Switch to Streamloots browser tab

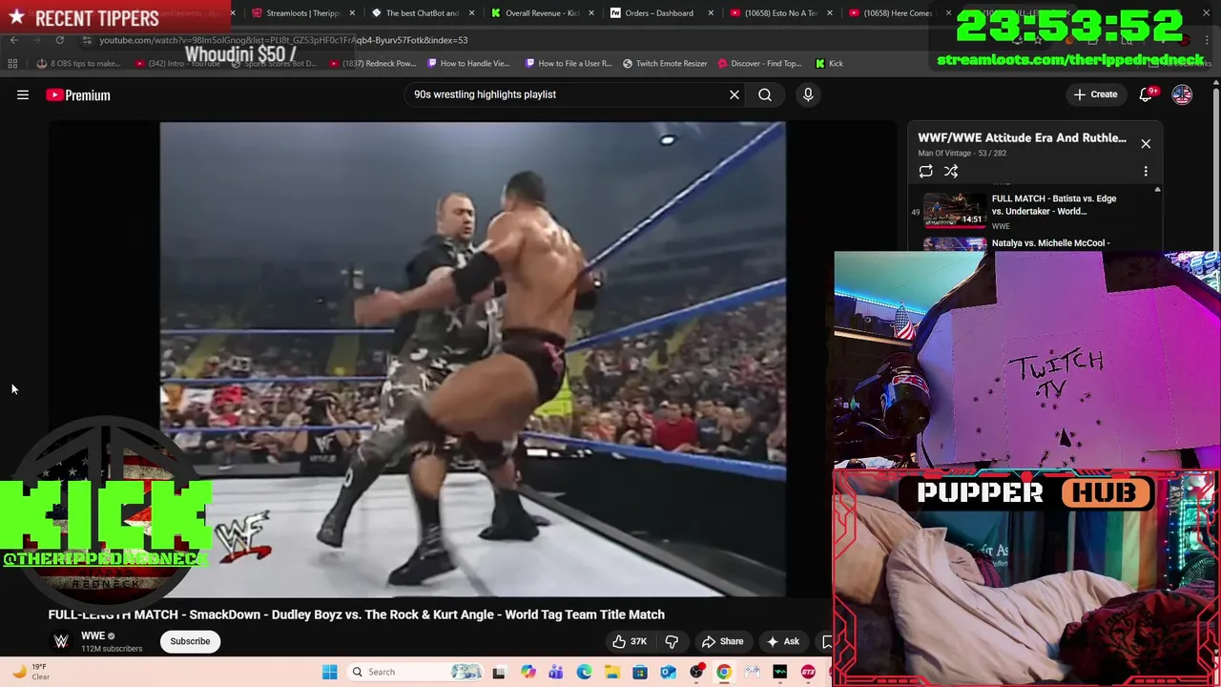(x=303, y=13)
